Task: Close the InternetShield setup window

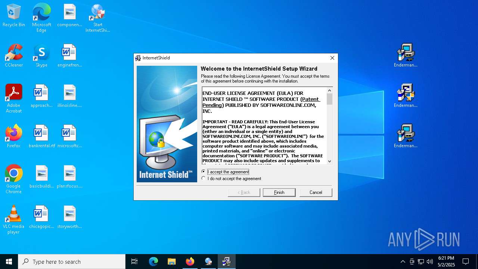Action: click(x=332, y=58)
